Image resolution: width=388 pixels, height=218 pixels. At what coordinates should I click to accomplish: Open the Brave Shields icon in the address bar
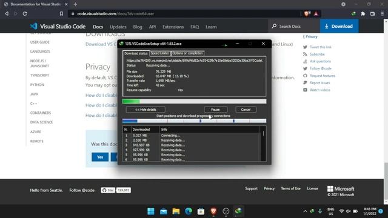coord(307,13)
